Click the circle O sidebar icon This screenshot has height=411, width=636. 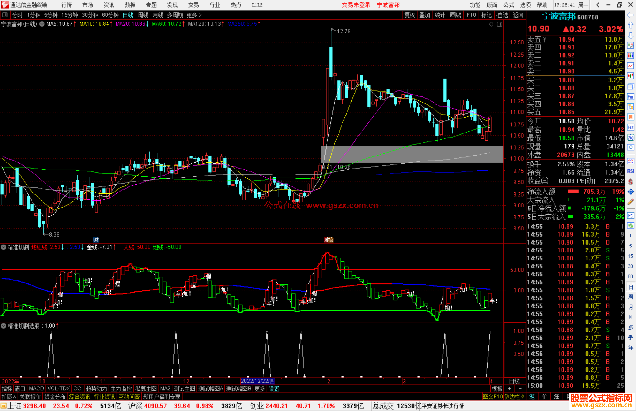(630, 147)
